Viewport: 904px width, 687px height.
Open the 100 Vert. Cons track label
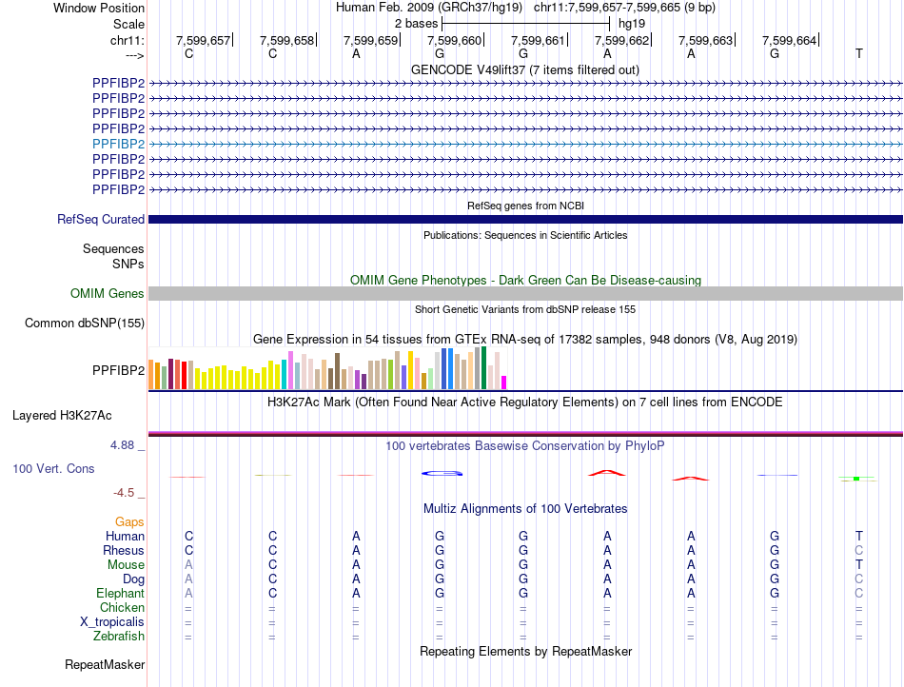pyautogui.click(x=53, y=468)
